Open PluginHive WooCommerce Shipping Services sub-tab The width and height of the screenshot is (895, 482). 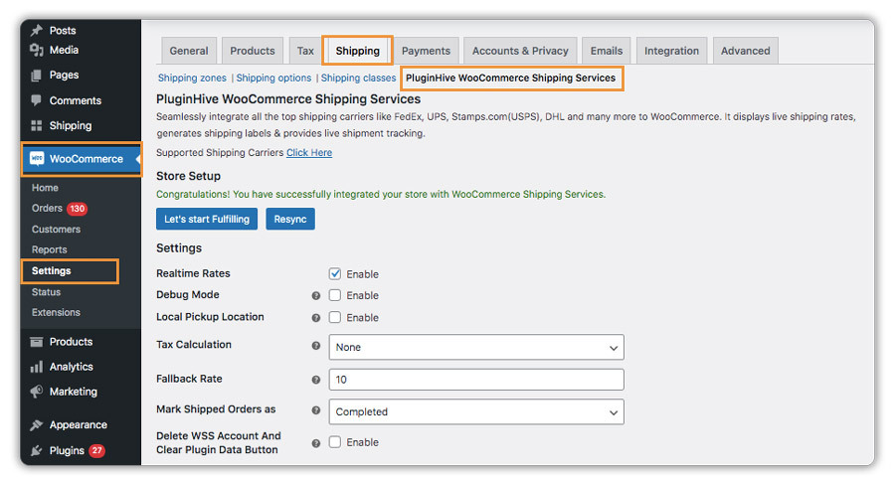tap(511, 79)
